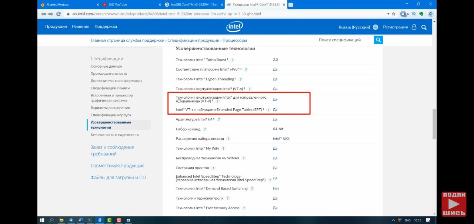474x224 pixels.
Task: Show help for Расширения набора команд
Action: [x=228, y=139]
